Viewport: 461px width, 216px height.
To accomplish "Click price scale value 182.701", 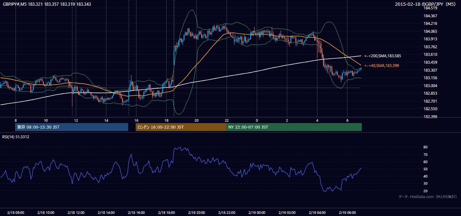I will pyautogui.click(x=430, y=101).
